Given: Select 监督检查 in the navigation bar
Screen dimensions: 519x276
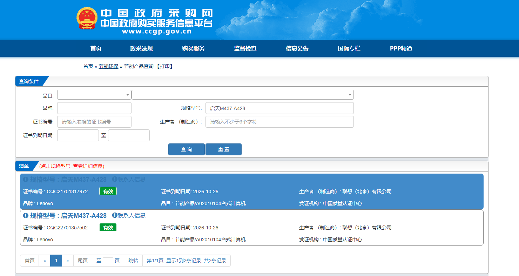Looking at the screenshot, I should tap(245, 49).
